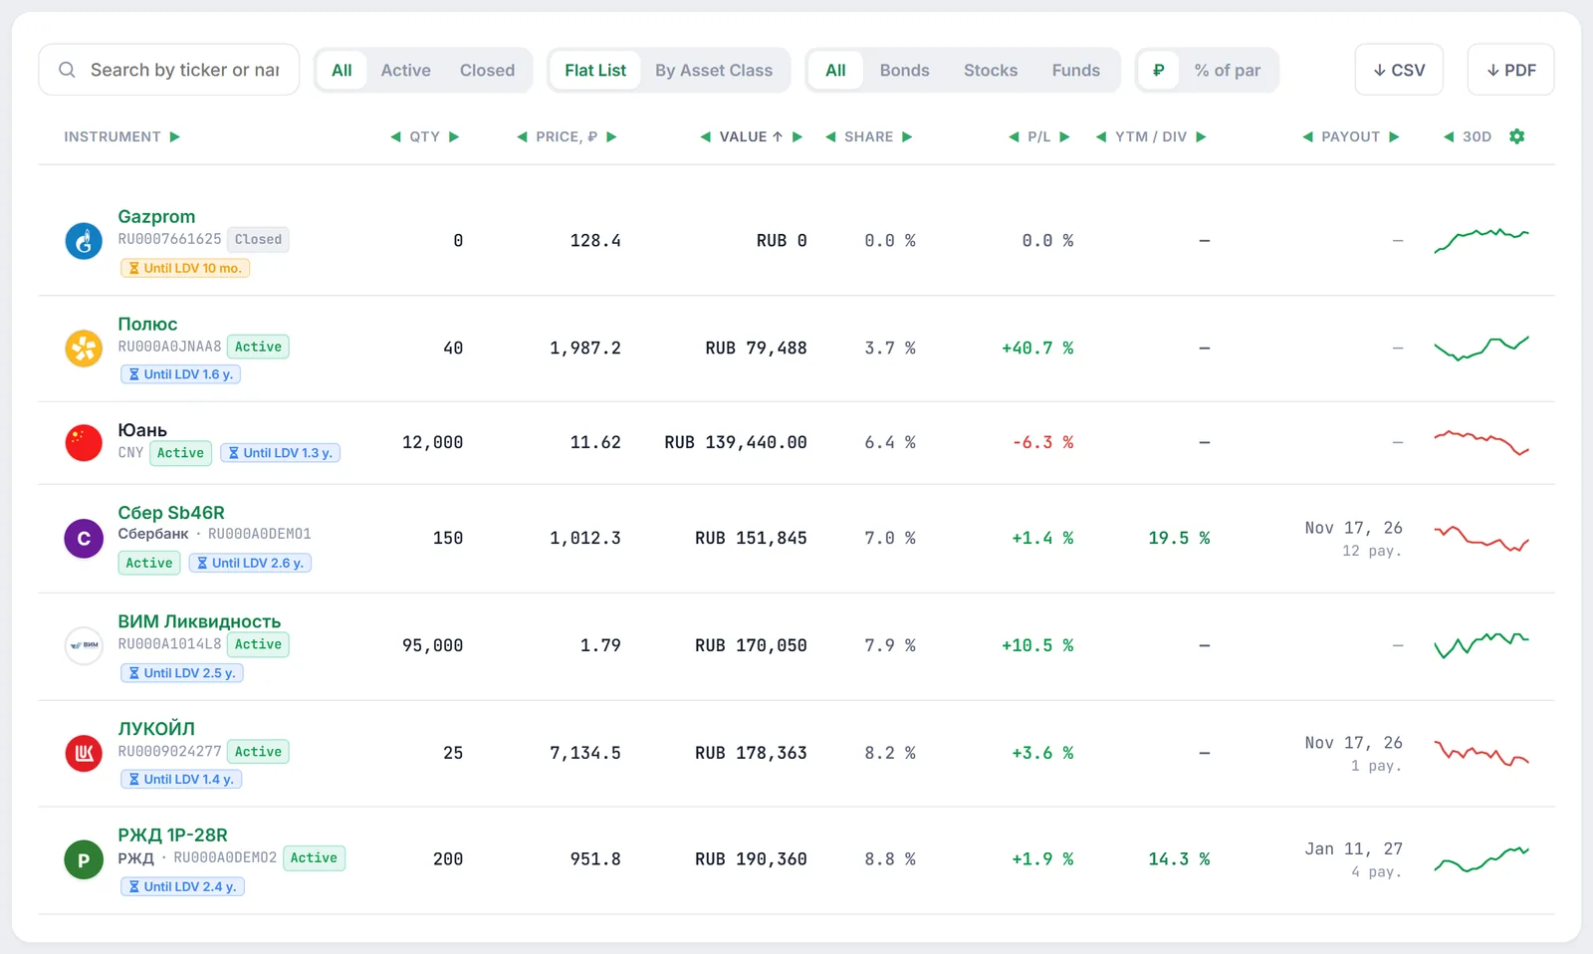Viewport: 1593px width, 954px height.
Task: Move VALUE column right with arrow
Action: [797, 136]
